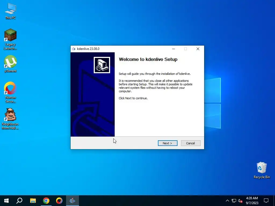Open the Windows Start menu
Viewport: 275px width, 206px height.
[6, 201]
